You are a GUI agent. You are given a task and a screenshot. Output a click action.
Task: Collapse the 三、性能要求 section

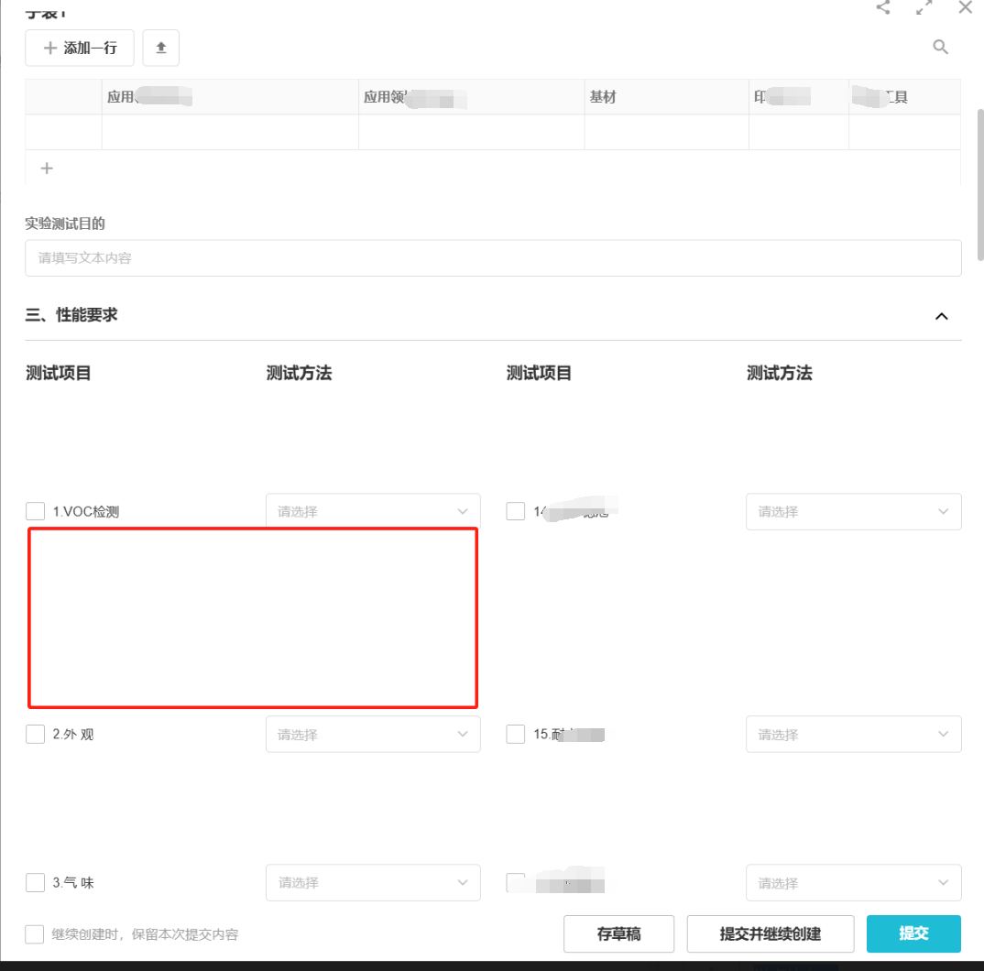pos(942,315)
